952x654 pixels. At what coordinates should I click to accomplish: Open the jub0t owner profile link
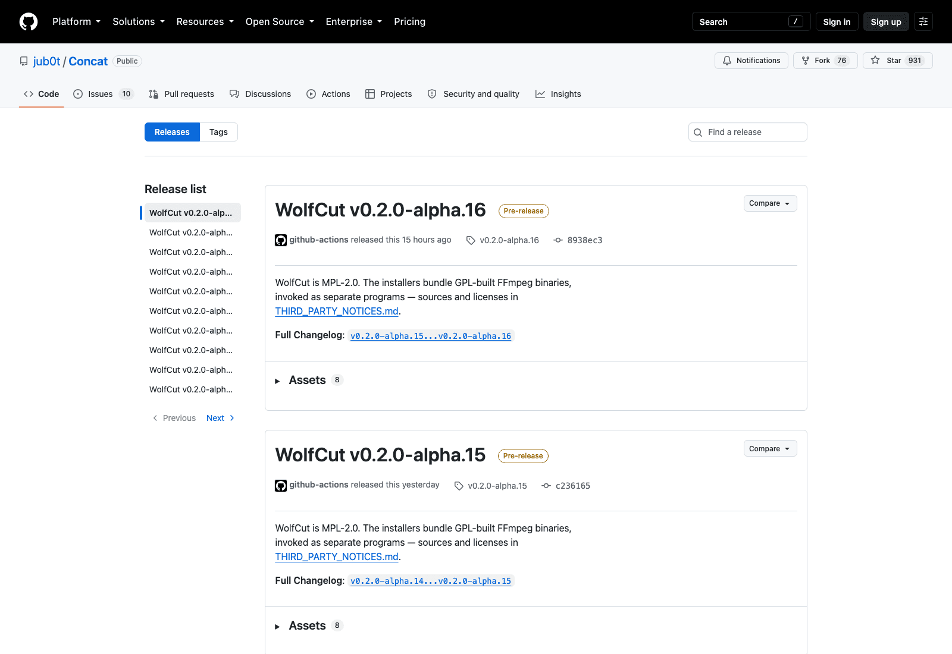tap(46, 61)
